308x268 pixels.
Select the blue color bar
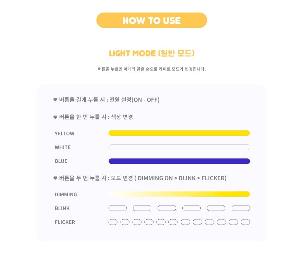(179, 161)
